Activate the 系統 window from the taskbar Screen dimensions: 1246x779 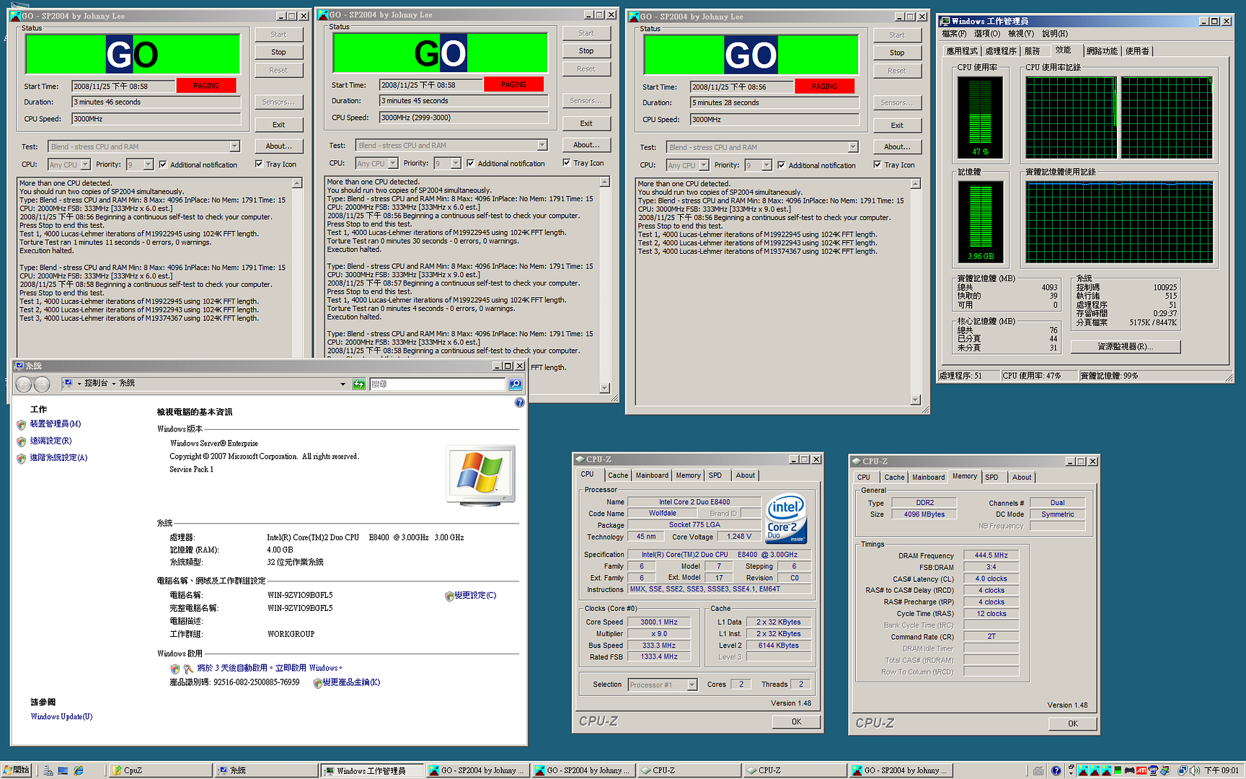pos(265,770)
